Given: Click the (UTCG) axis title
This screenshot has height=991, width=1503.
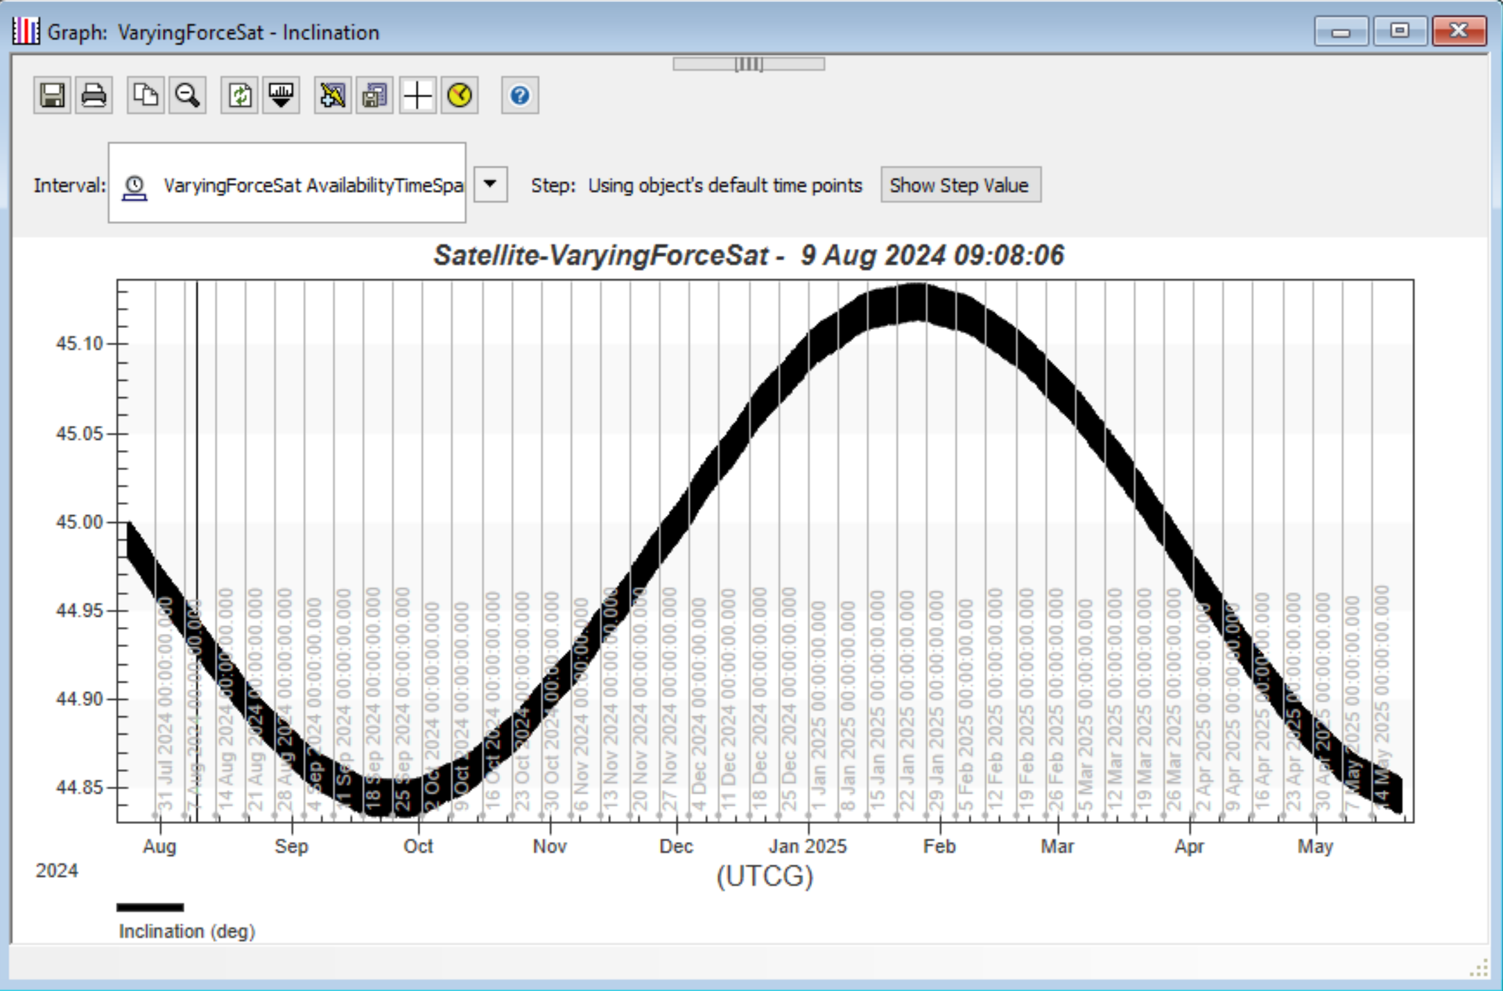Looking at the screenshot, I should (x=765, y=876).
